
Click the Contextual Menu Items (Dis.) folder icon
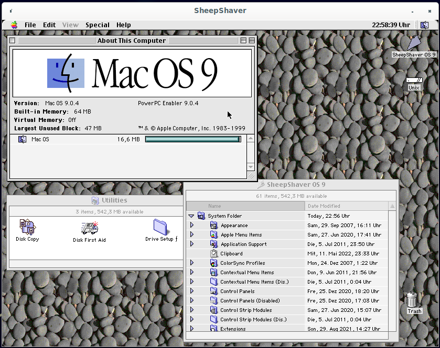(214, 282)
